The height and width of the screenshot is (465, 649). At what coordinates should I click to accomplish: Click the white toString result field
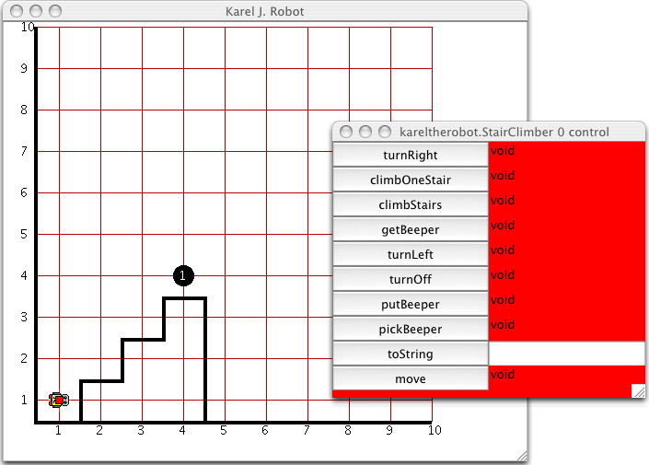567,354
